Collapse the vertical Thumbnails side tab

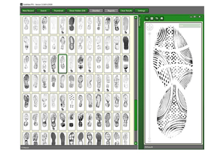pos(140,21)
